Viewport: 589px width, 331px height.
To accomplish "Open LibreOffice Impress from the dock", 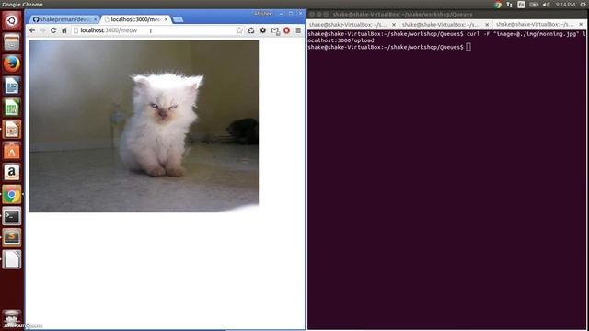I will click(x=12, y=130).
